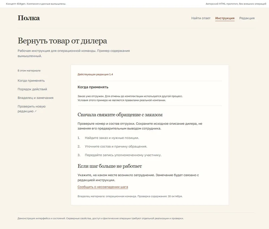Click the Заказ уже отгружен paragraph
The image size is (269, 229).
130,98
